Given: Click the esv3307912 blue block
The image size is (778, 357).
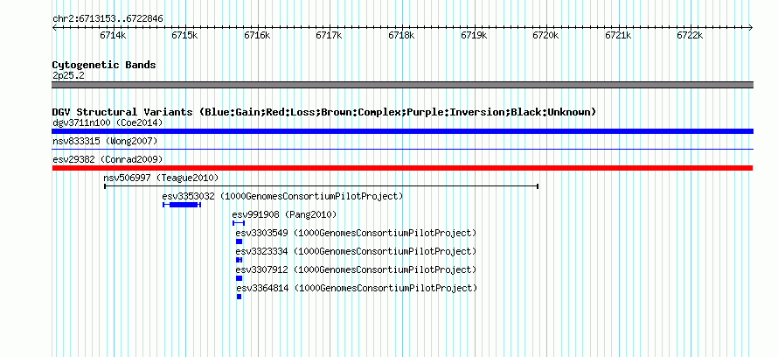Looking at the screenshot, I should pyautogui.click(x=240, y=278).
